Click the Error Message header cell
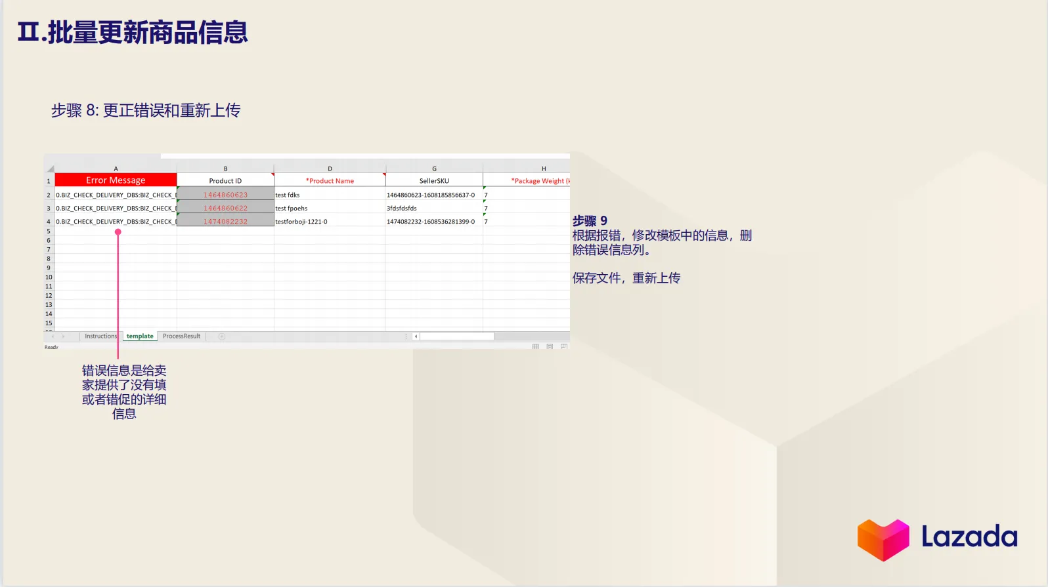1048x587 pixels. [116, 180]
